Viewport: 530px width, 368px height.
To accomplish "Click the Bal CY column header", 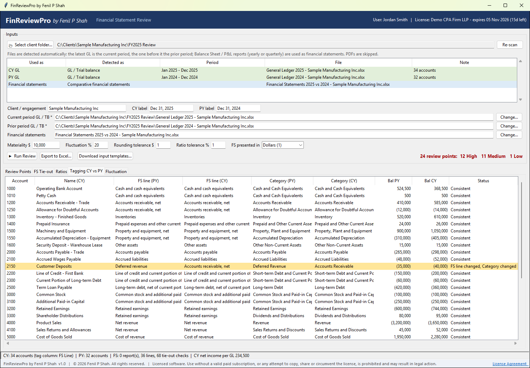I will [x=430, y=181].
